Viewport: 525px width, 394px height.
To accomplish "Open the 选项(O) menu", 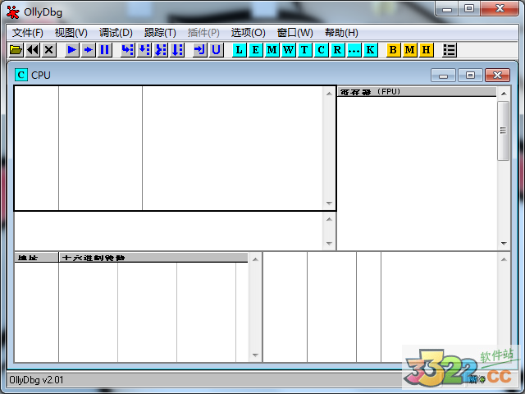I will pyautogui.click(x=248, y=33).
